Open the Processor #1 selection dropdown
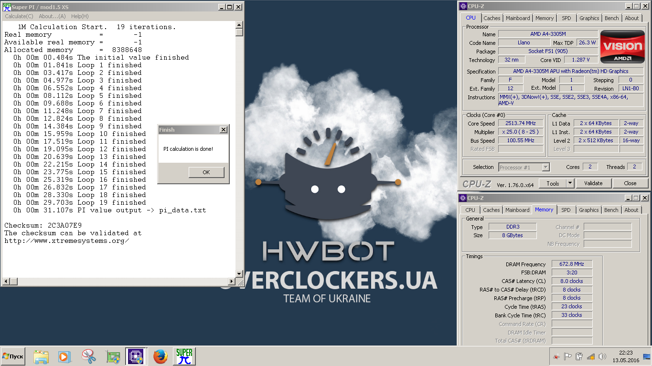Image resolution: width=652 pixels, height=366 pixels. click(524, 167)
